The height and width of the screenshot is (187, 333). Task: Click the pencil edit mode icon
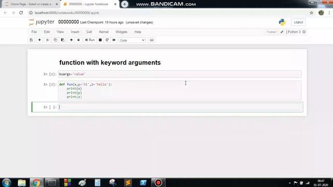[282, 32]
